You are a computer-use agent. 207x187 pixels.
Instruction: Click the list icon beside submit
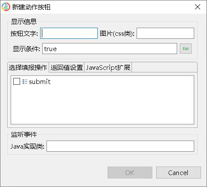click(25, 82)
